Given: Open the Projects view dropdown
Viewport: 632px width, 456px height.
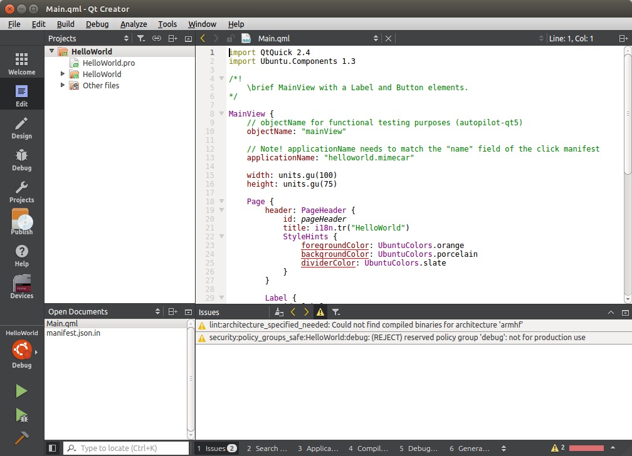Looking at the screenshot, I should 126,38.
